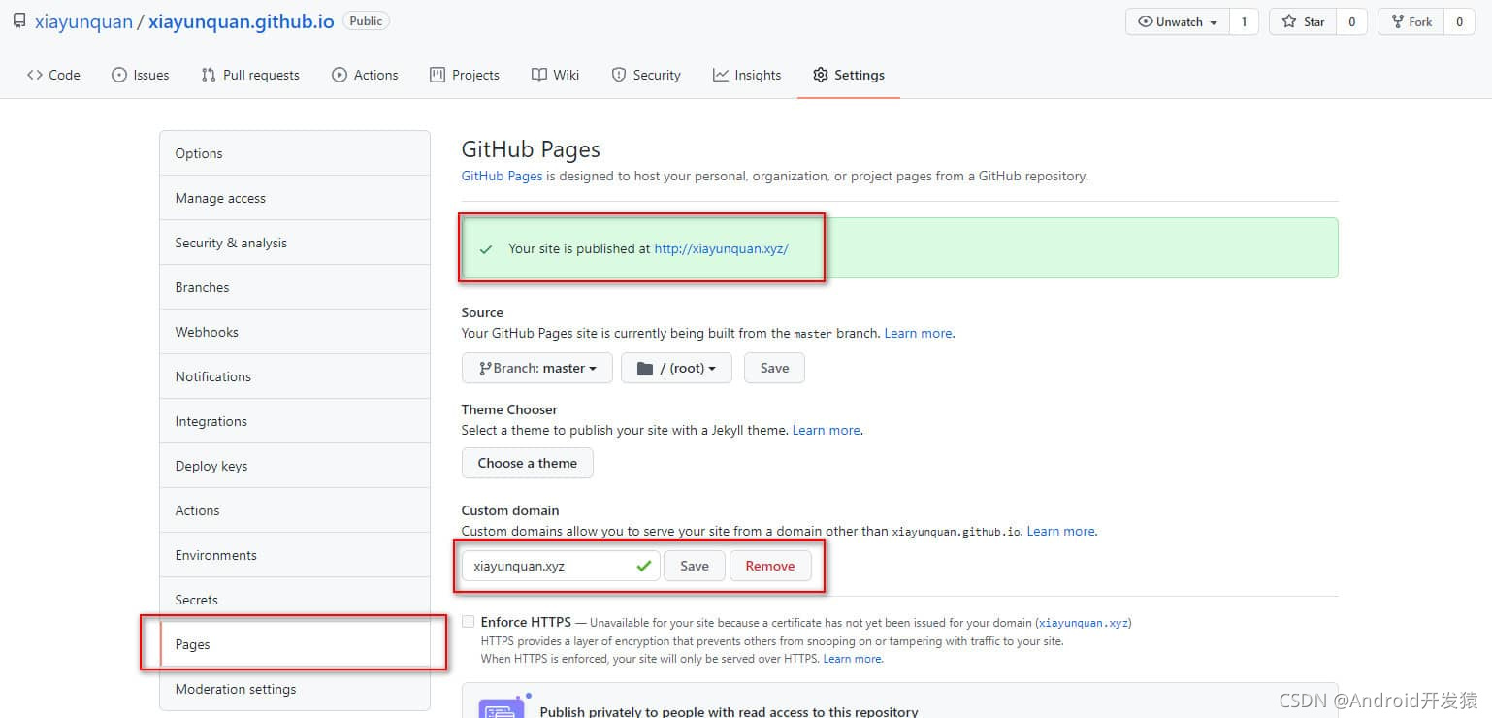Open Secrets settings

[x=295, y=600]
